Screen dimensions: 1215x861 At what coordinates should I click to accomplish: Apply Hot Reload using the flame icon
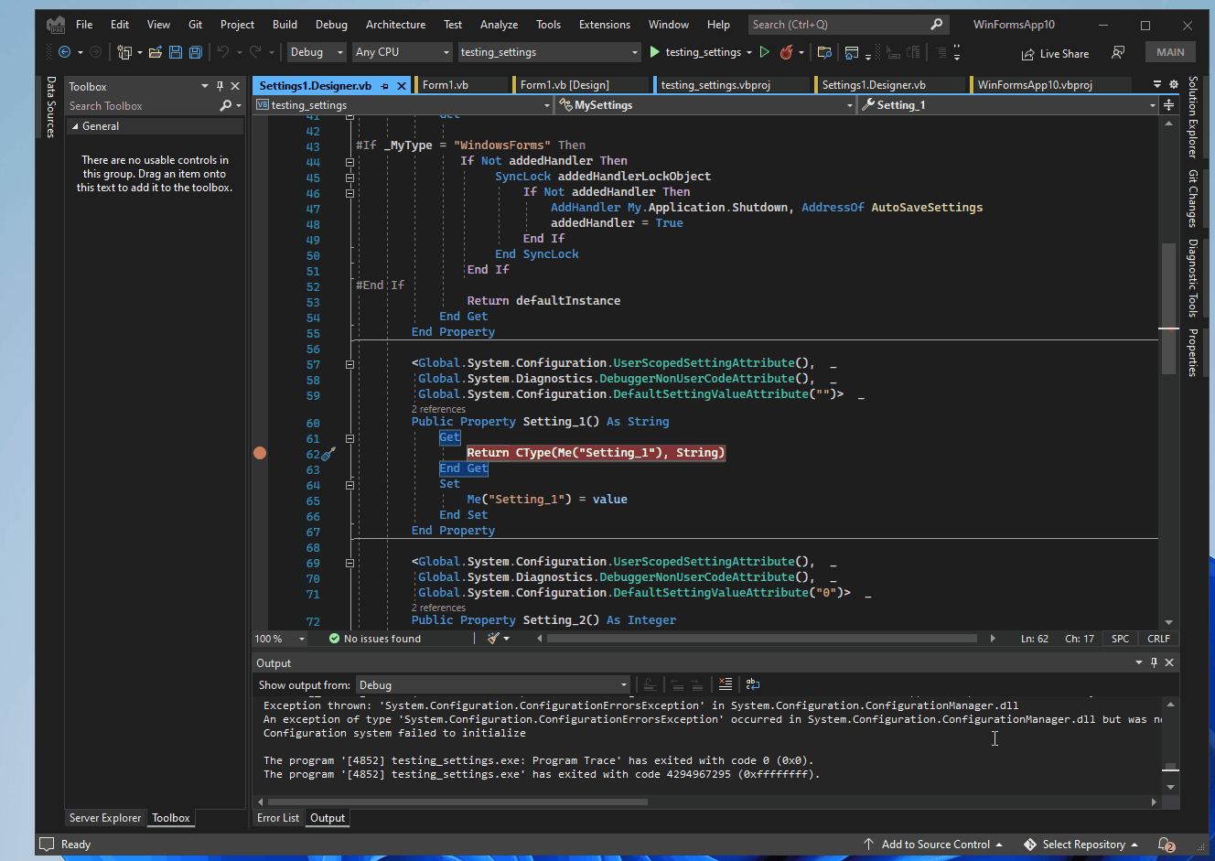tap(787, 52)
